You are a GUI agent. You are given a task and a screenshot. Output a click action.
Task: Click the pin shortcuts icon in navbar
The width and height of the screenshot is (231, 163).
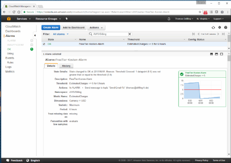67,19
